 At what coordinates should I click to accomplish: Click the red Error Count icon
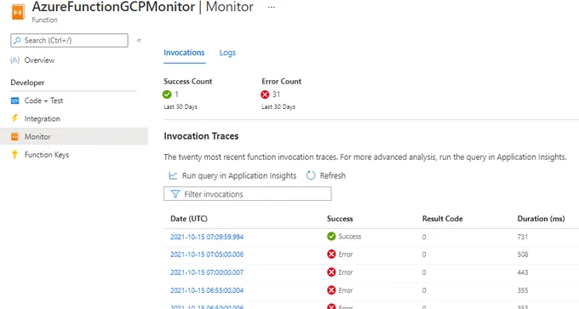[265, 94]
